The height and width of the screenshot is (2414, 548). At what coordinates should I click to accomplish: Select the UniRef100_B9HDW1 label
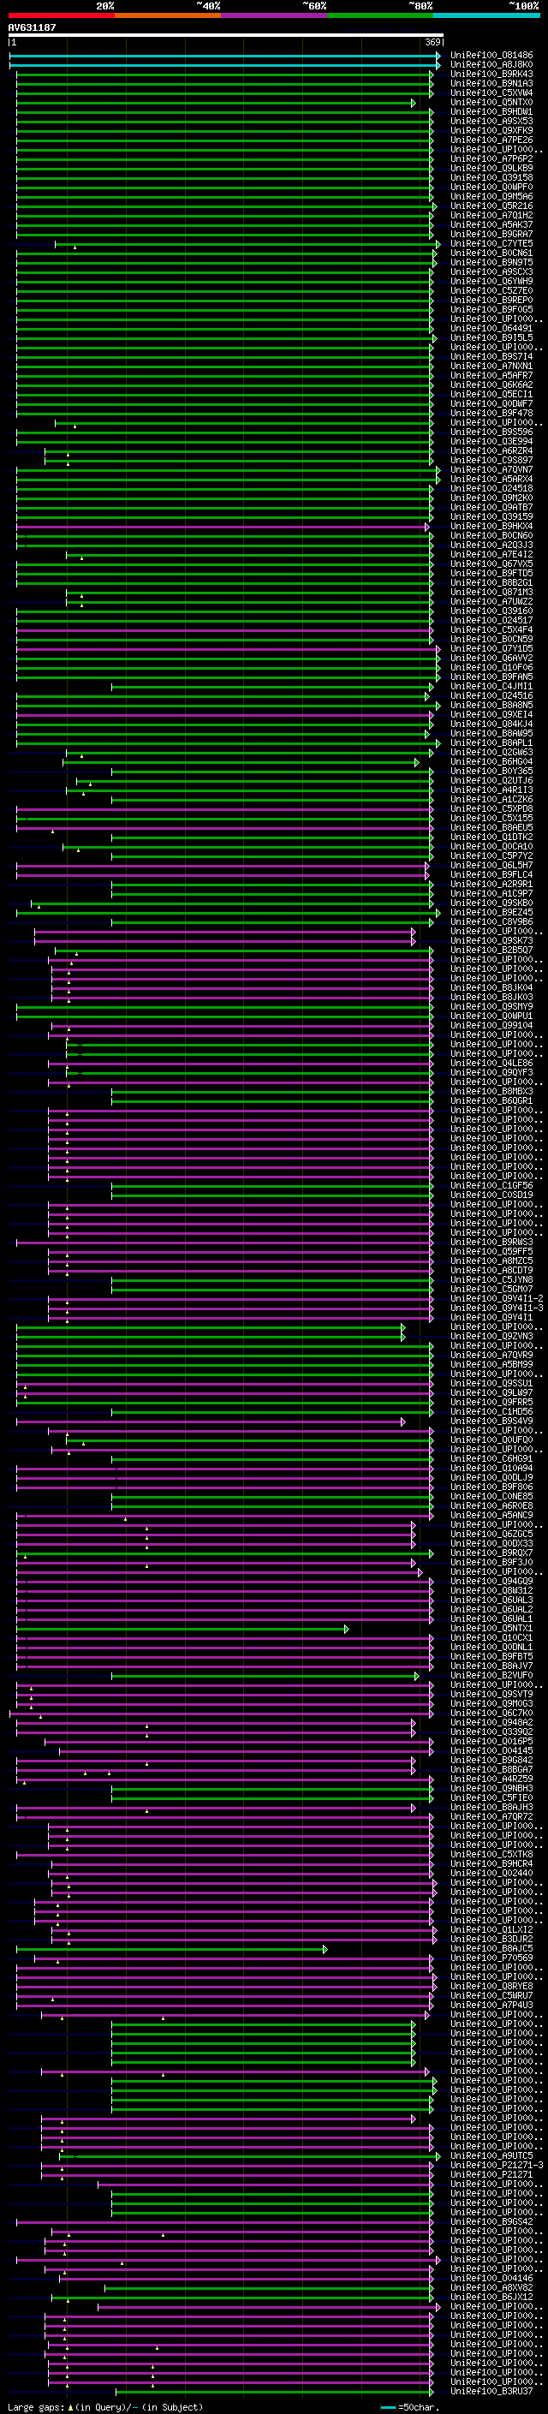(491, 111)
